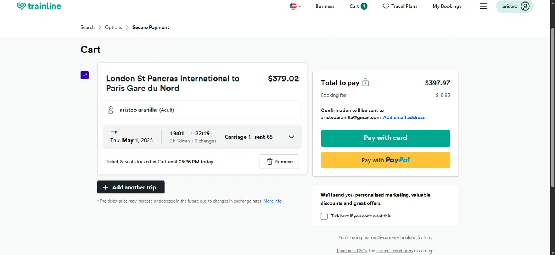Open the US flag currency selector
The width and height of the screenshot is (555, 255).
tap(295, 6)
